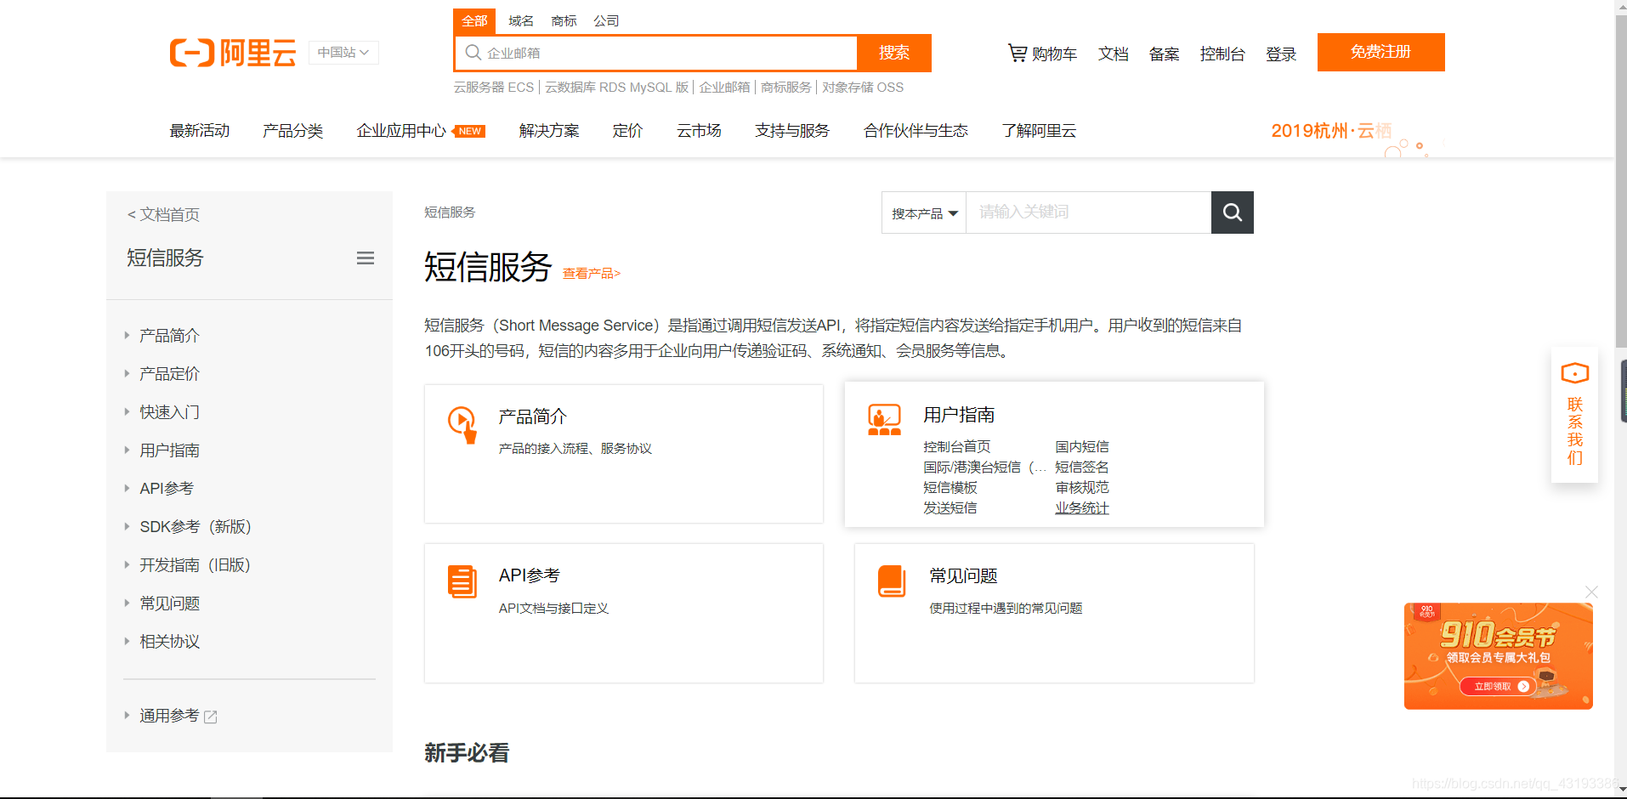Screen dimensions: 1627x799
Task: Click the 常见问题 book icon
Action: click(892, 581)
